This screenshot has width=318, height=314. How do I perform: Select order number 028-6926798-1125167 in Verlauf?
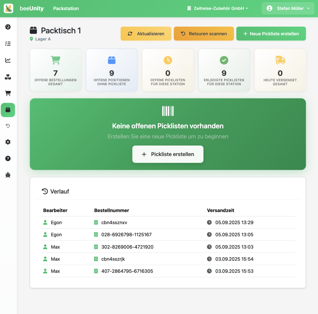point(126,235)
